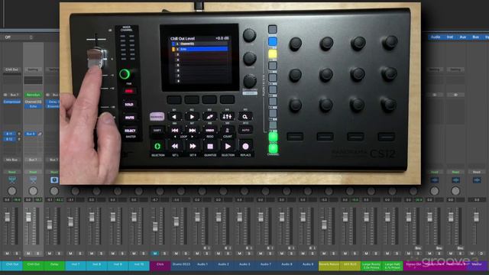Toggle stereo format icon beside blue Chill Out's Bus 7 input
The height and width of the screenshot is (275, 489).
(x=5, y=95)
